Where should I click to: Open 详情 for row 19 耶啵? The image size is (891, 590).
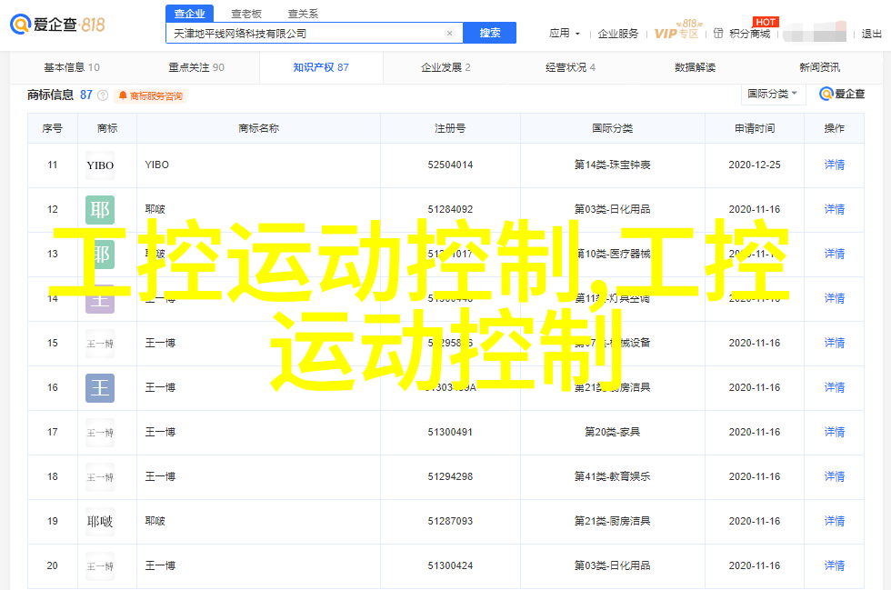pos(835,521)
